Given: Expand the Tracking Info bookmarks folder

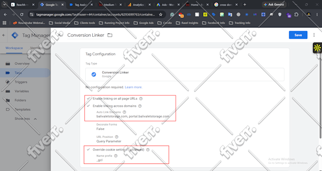Looking at the screenshot, I should click(240, 23).
